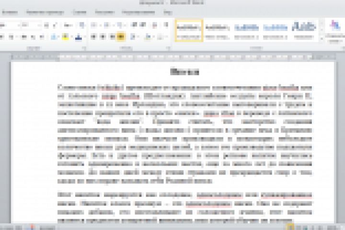Toggle Underline formatting
The height and width of the screenshot is (230, 345).
[11, 37]
